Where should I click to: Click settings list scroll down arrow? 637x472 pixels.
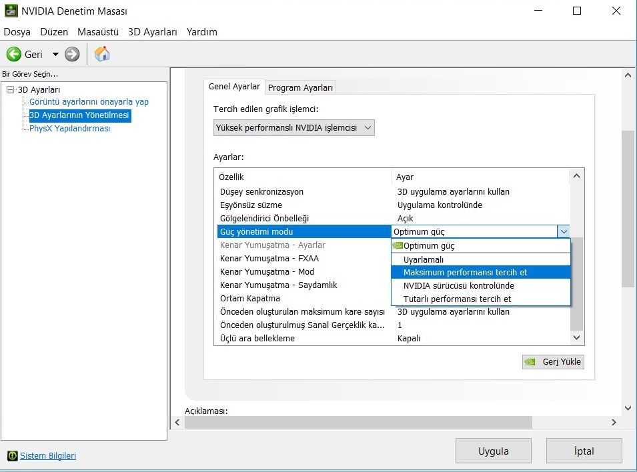coord(576,337)
